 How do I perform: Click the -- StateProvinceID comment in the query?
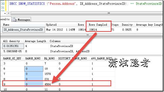tap(146, 4)
